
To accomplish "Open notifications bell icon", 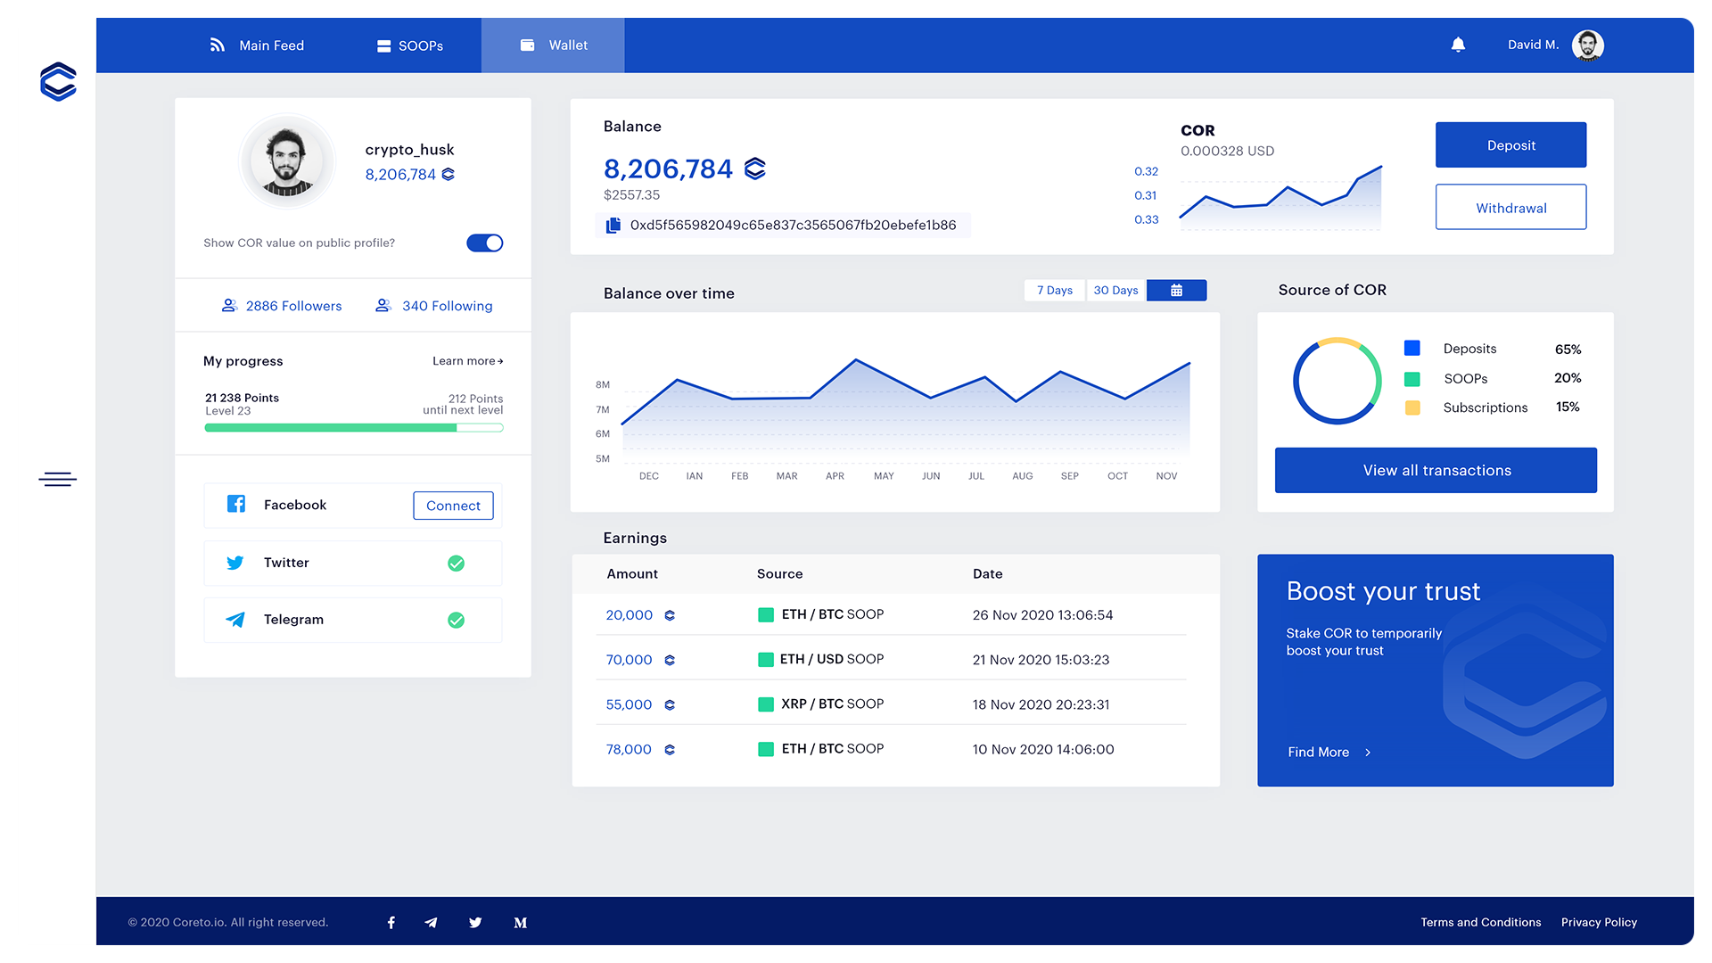I will (1458, 45).
